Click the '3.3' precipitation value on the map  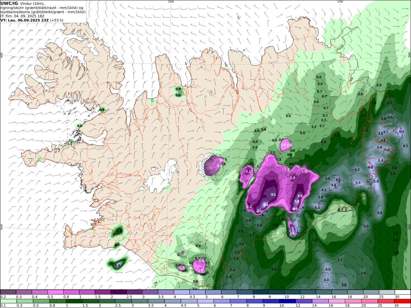click(344, 285)
